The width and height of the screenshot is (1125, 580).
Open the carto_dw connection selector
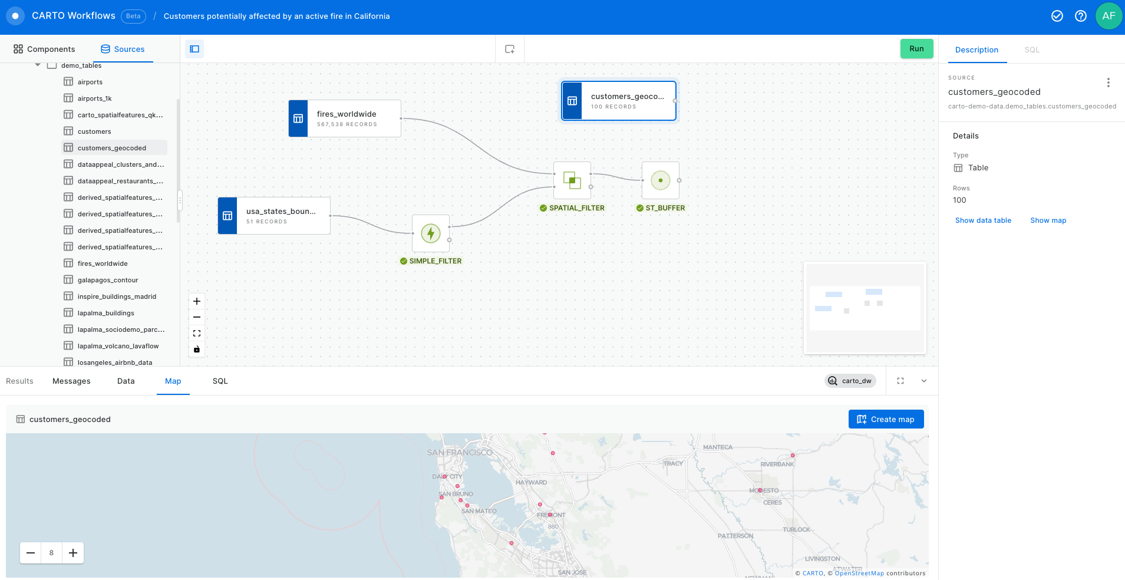tap(850, 381)
